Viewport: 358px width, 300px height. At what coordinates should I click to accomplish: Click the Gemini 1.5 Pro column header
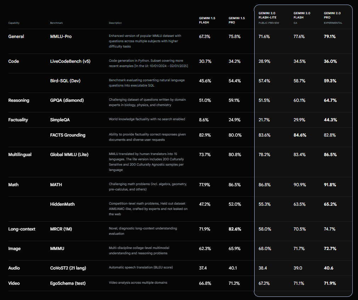[236, 20]
